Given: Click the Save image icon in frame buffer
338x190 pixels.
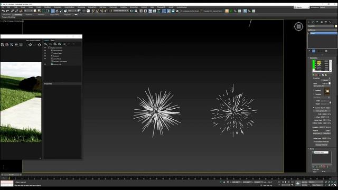Looking at the screenshot, I should click(x=2, y=45).
